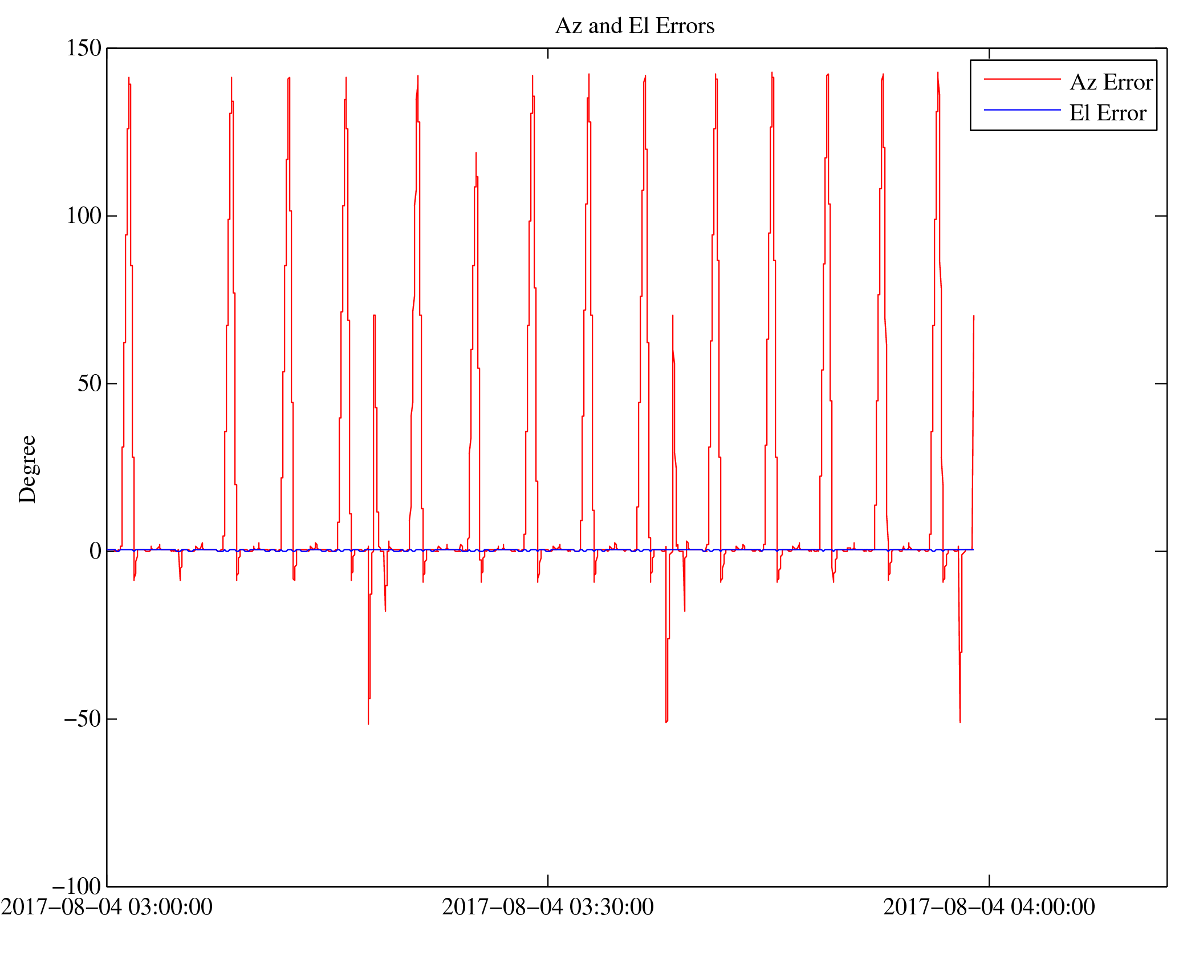Screen dimensions: 1183x960
Task: Click the y-axis tick label 150
Action: click(x=84, y=48)
